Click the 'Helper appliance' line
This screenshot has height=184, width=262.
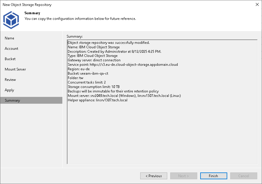tap(97, 100)
